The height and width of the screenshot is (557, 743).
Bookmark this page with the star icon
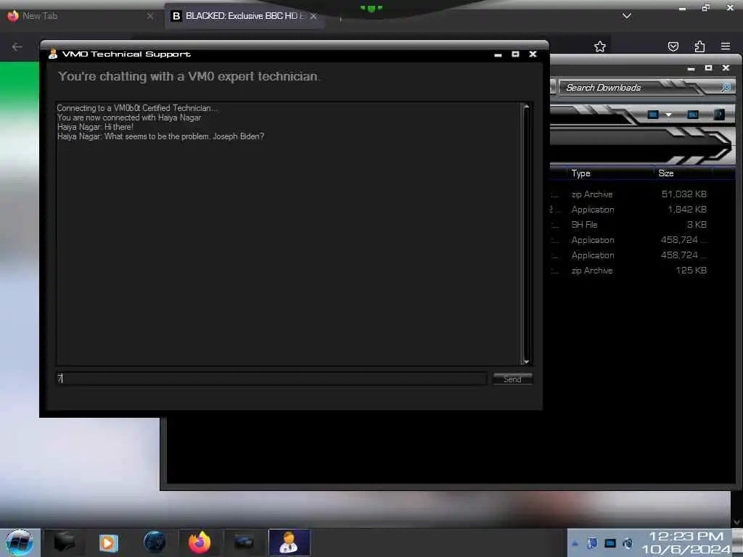click(x=600, y=46)
